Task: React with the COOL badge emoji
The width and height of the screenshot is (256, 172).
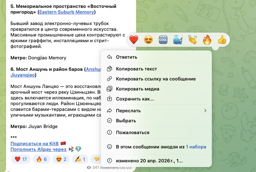Action: tap(163, 40)
